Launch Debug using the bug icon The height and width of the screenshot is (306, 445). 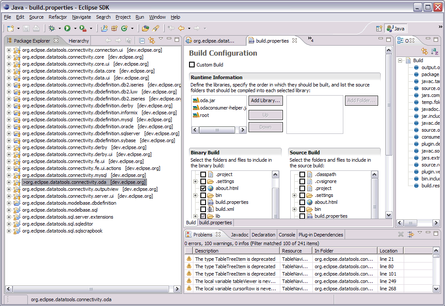(x=52, y=28)
